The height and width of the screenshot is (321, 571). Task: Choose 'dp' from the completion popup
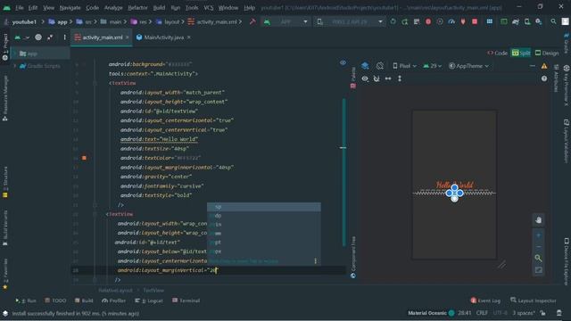point(264,216)
